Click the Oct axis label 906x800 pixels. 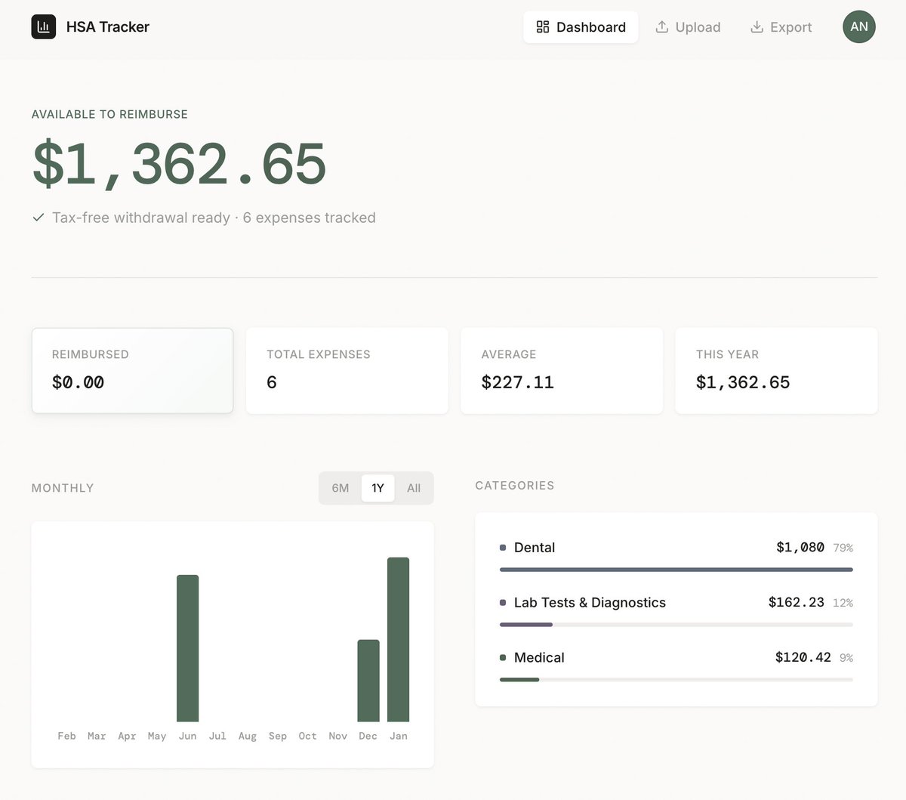point(308,736)
